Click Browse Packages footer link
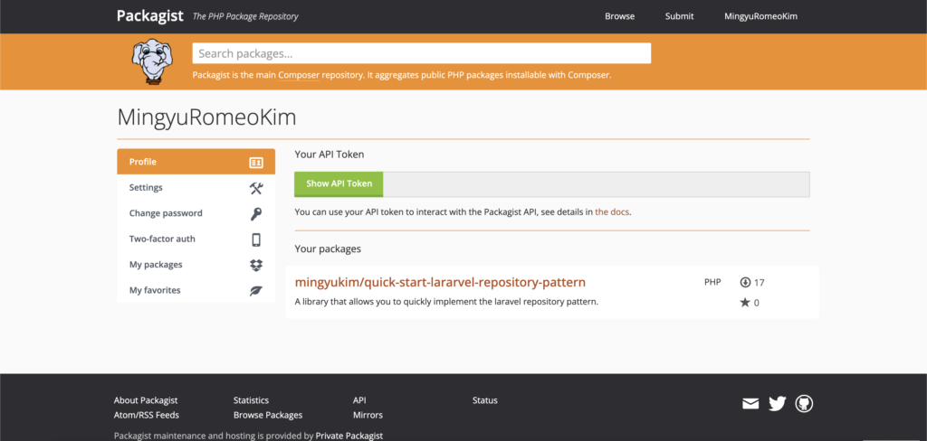The width and height of the screenshot is (927, 441). pyautogui.click(x=268, y=415)
